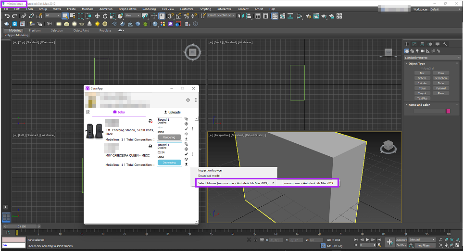Click the Teapot primitive button
This screenshot has height=251, width=463.
point(422,93)
